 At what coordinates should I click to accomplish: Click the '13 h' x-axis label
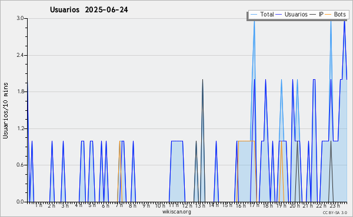(x=200, y=205)
